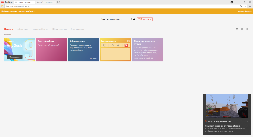The width and height of the screenshot is (253, 137).
Task: Click the lock icon near workplace title
Action: click(134, 19)
